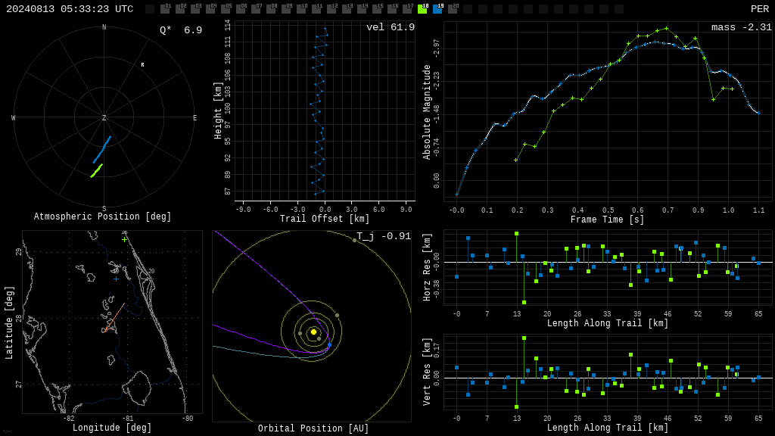Click the PER shower label
Viewport: 775px width, 436px height.
[760, 9]
